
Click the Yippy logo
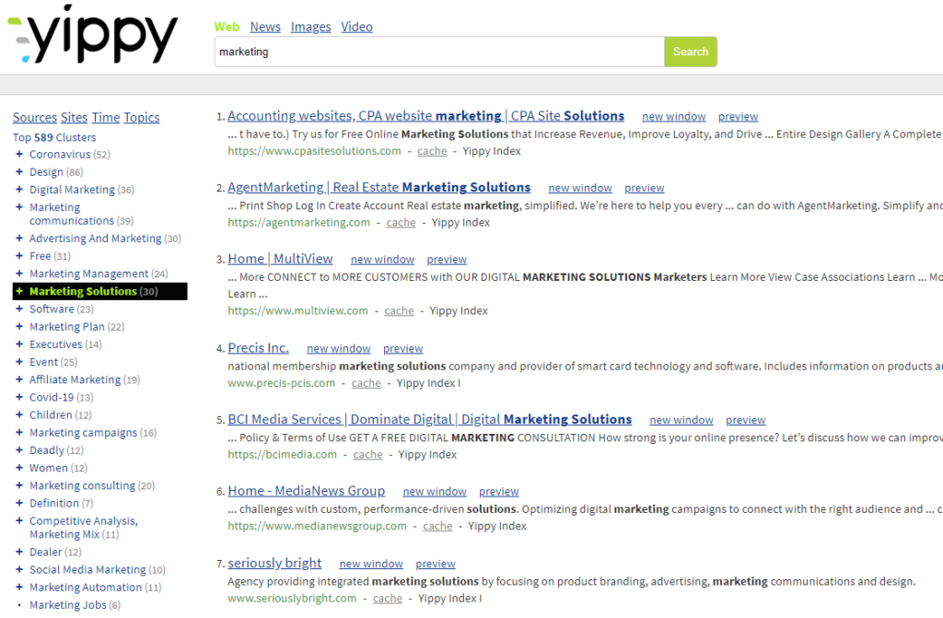[93, 34]
